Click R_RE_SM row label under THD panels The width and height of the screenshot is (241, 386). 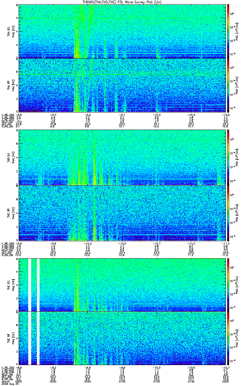(7, 255)
